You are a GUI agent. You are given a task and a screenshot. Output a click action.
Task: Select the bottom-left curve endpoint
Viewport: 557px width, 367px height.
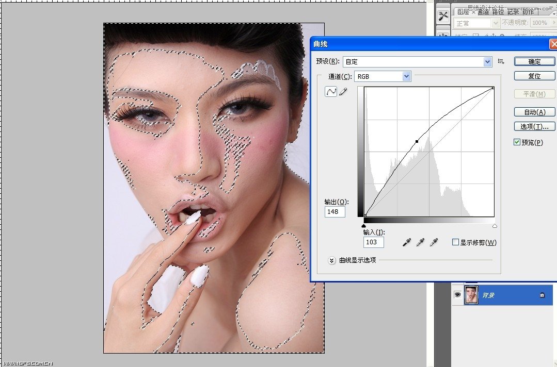[x=365, y=215]
